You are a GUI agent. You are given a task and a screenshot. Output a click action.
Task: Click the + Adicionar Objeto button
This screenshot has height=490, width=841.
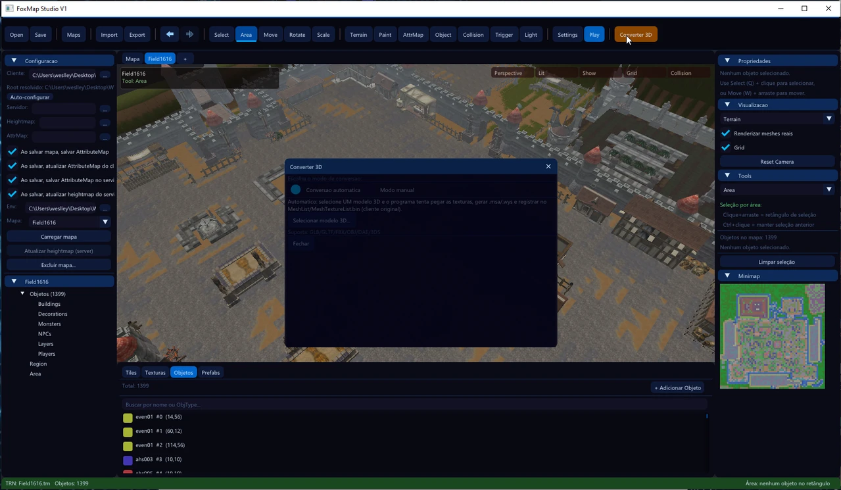(x=678, y=388)
